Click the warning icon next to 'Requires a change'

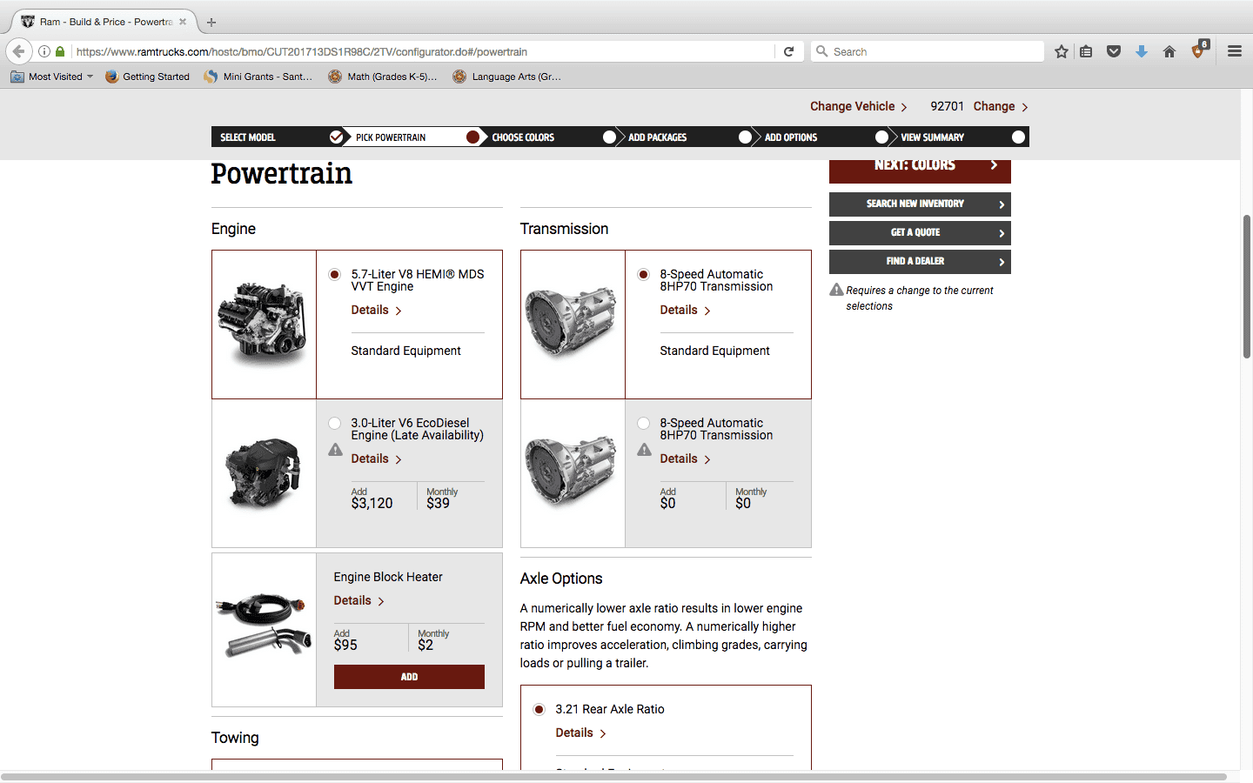pos(836,290)
